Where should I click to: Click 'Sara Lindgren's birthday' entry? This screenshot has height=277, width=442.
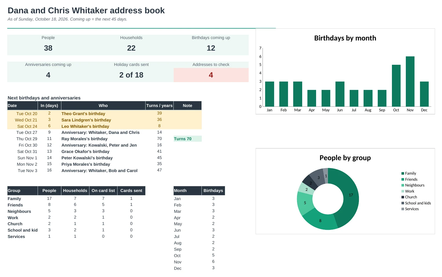[86, 120]
